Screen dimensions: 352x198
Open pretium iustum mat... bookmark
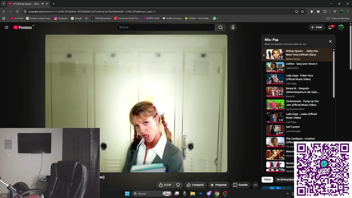[38, 18]
